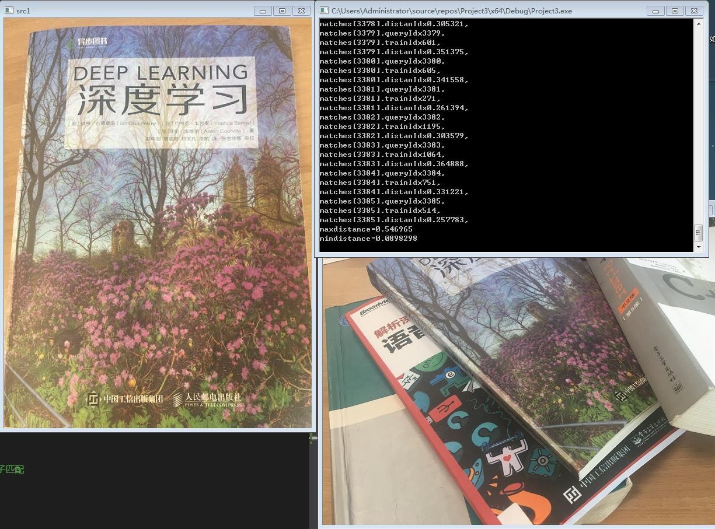
Task: Click the minimize icon on the Project3.exe console
Action: pyautogui.click(x=655, y=10)
